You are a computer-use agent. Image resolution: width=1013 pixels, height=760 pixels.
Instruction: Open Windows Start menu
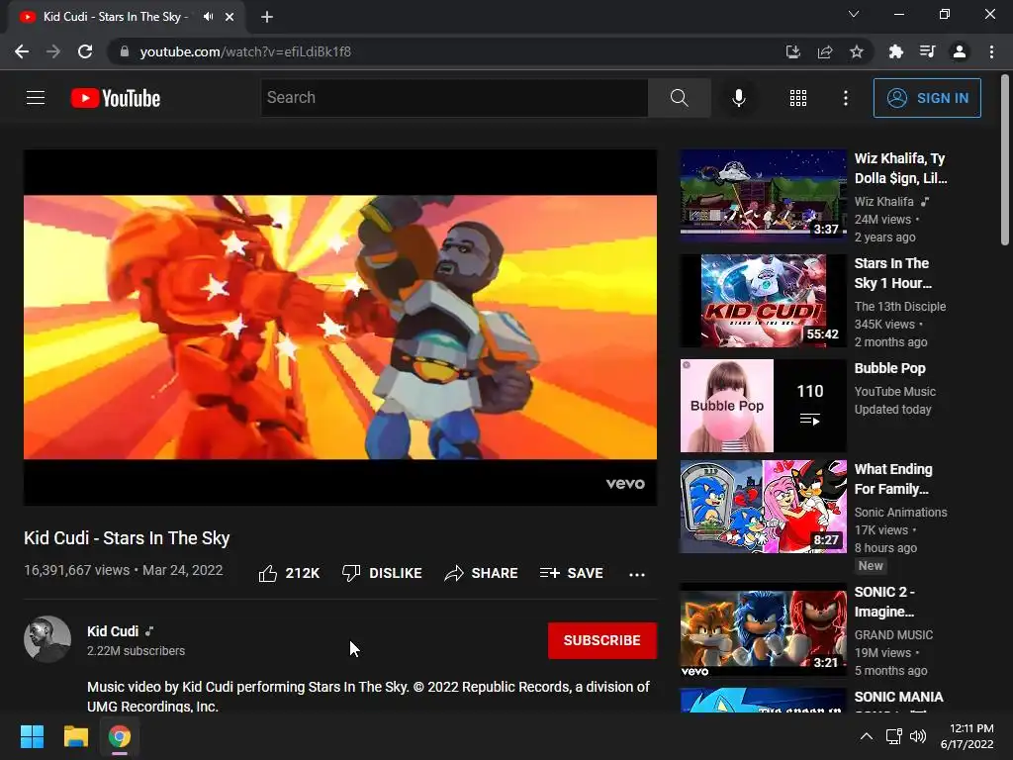coord(32,736)
